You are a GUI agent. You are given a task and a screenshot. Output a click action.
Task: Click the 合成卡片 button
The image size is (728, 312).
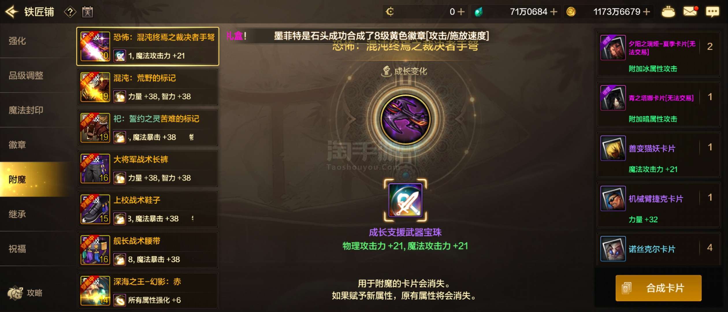pyautogui.click(x=658, y=288)
